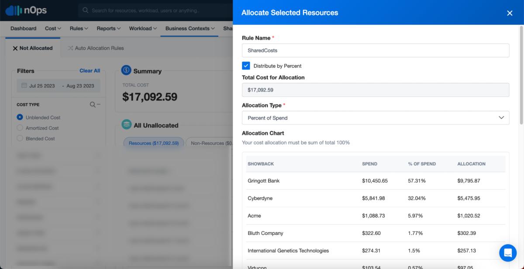524x269 pixels.
Task: Open the date range Jul 25 - Aug 23 picker
Action: pos(59,86)
